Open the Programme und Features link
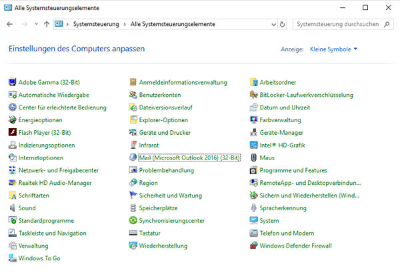 [x=293, y=170]
